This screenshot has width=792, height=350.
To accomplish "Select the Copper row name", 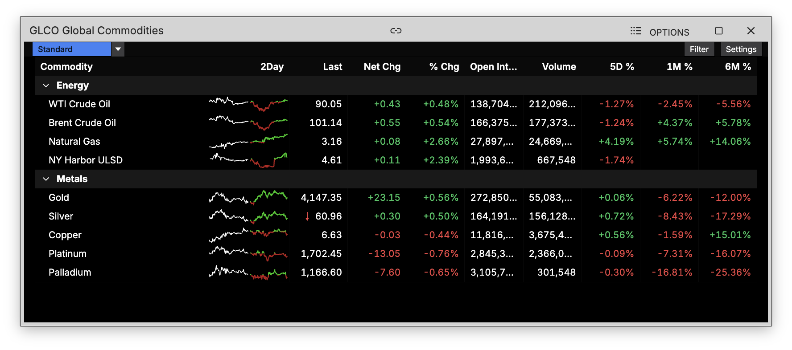I will [x=65, y=235].
